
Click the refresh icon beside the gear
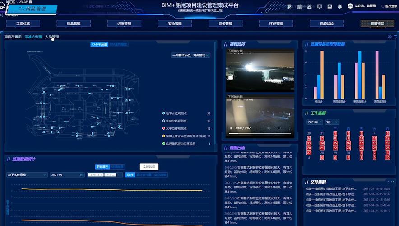(x=395, y=37)
